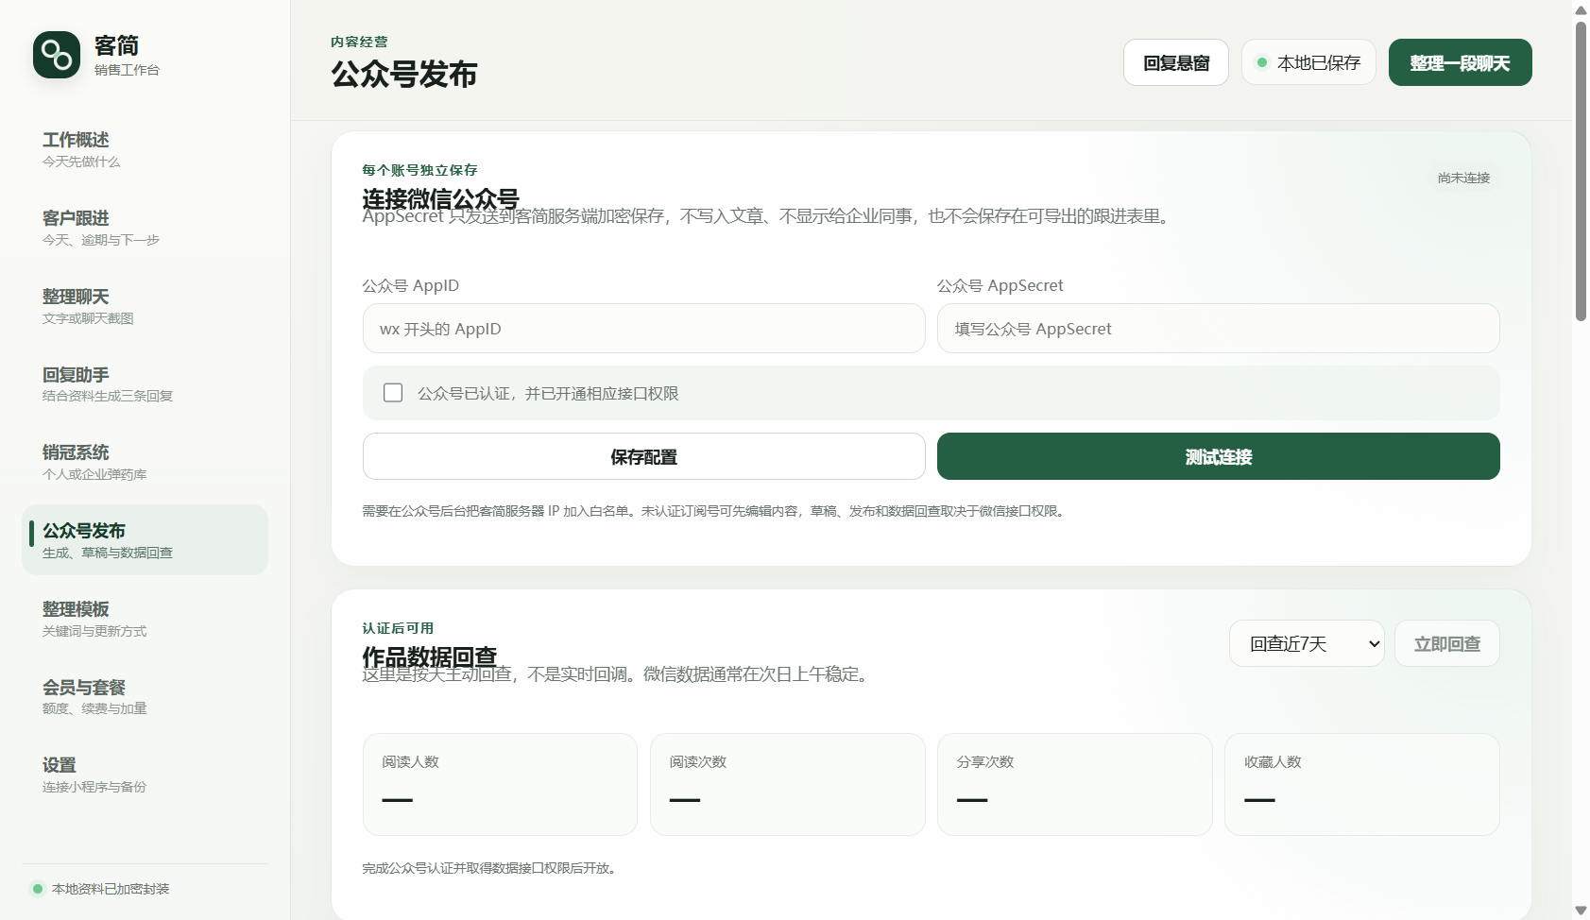Click the 回复悬窗 button

pyautogui.click(x=1176, y=62)
